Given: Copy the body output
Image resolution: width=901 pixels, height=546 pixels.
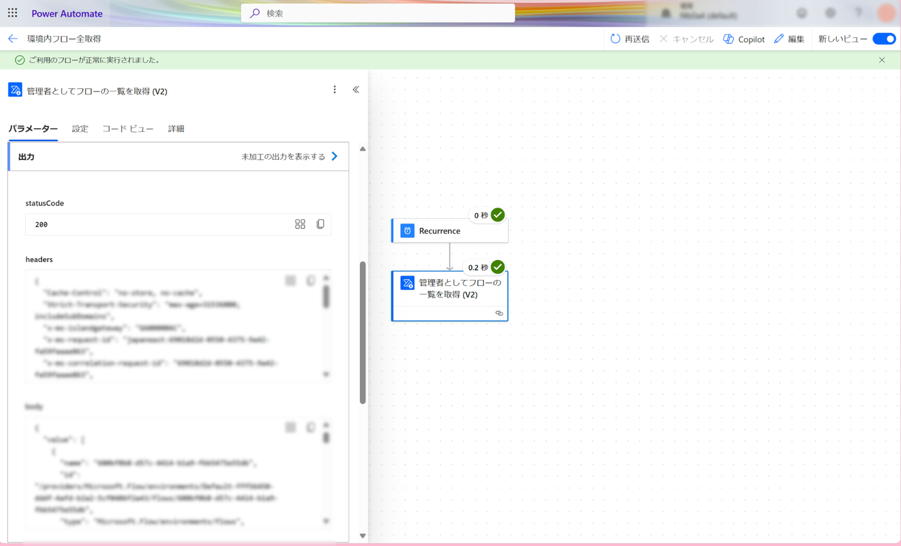Looking at the screenshot, I should (x=311, y=427).
